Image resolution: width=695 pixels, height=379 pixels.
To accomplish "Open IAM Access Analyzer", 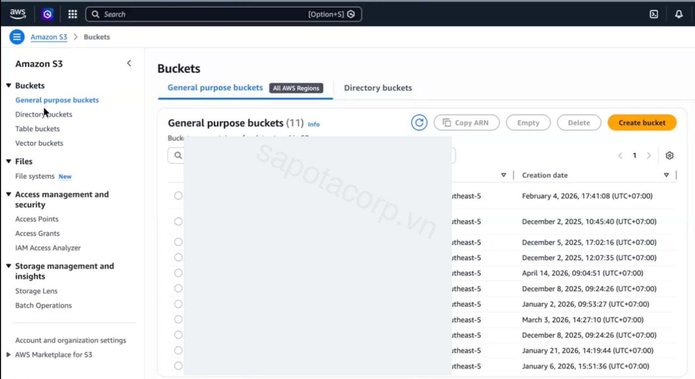I will pos(48,248).
